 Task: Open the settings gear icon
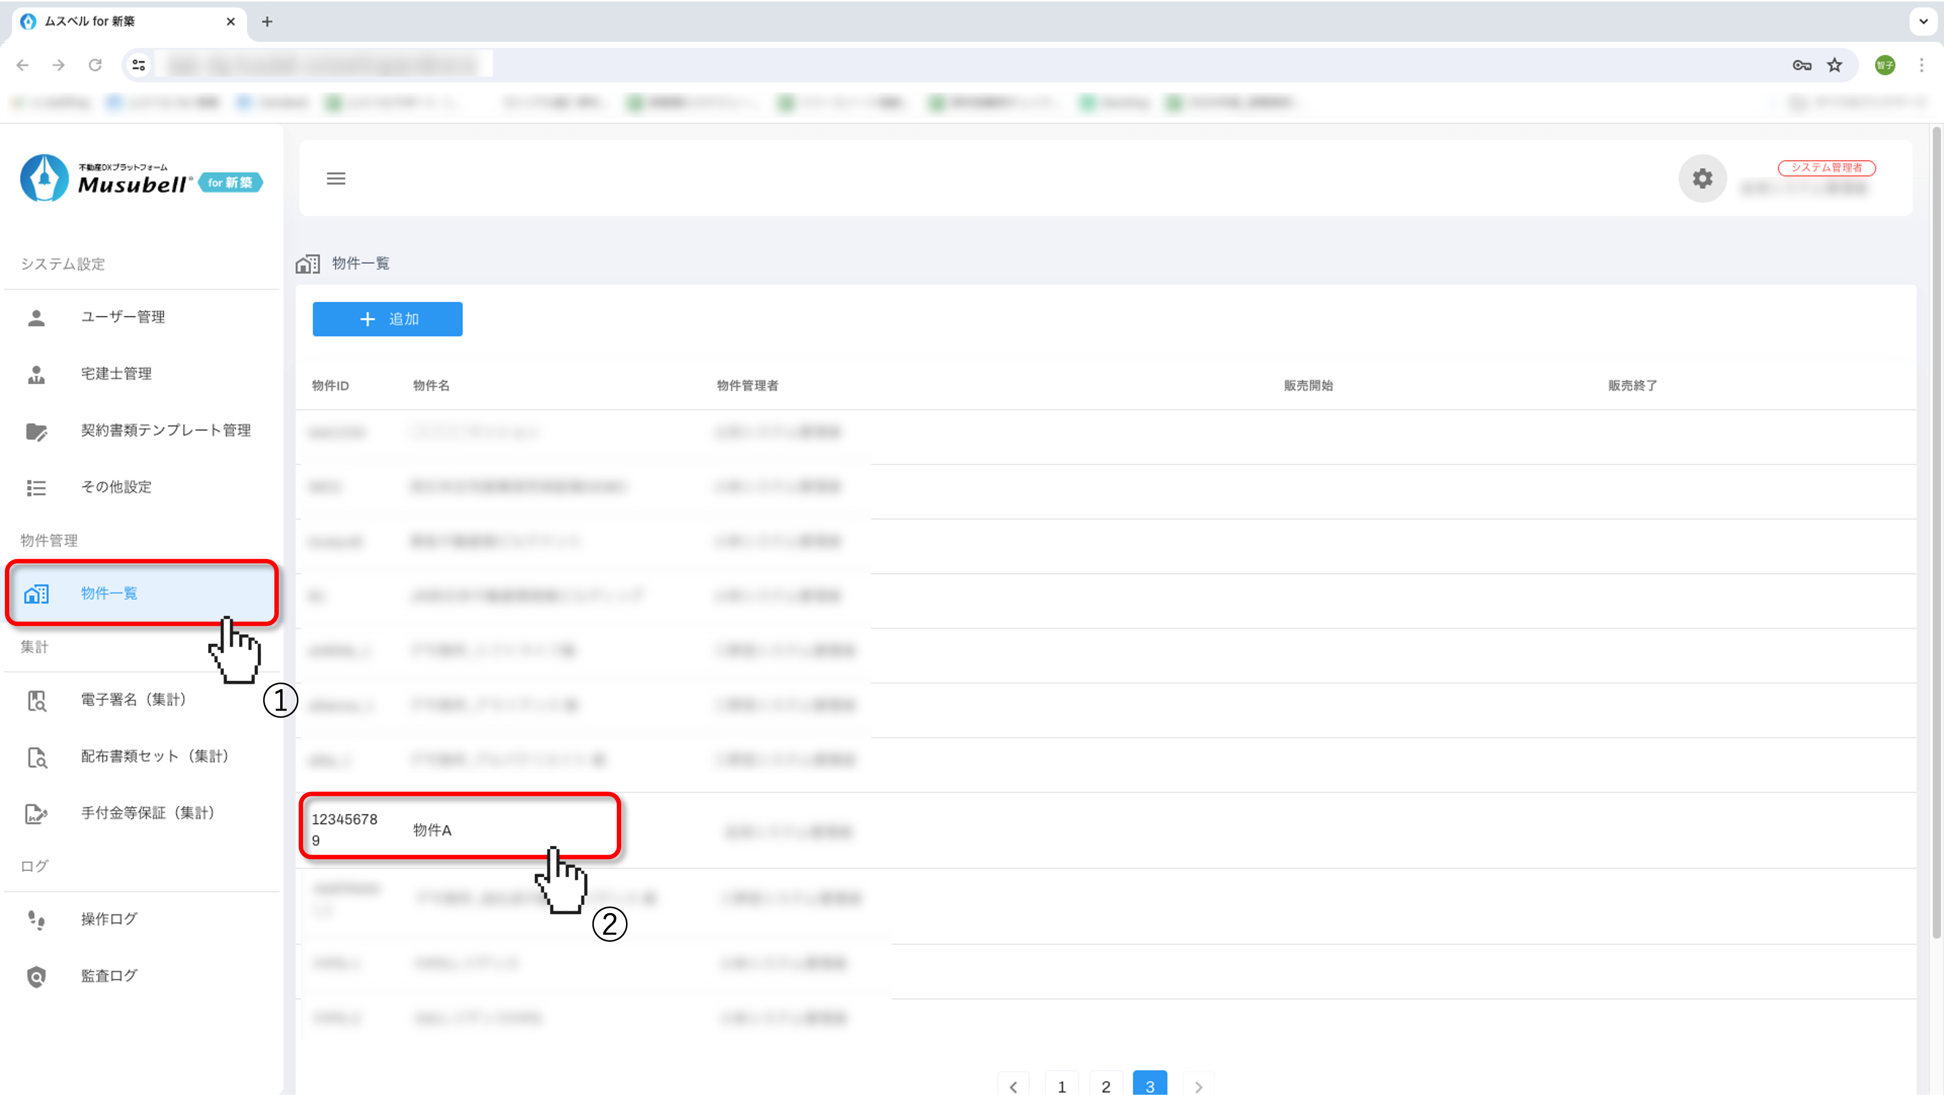[x=1702, y=178]
